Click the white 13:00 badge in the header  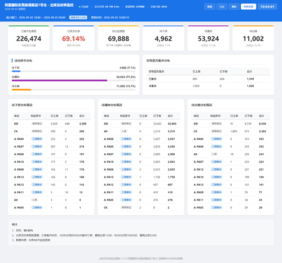(x=78, y=17)
